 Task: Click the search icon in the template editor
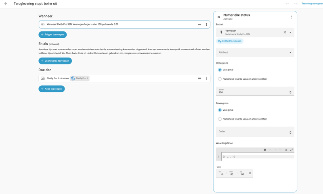(286, 150)
